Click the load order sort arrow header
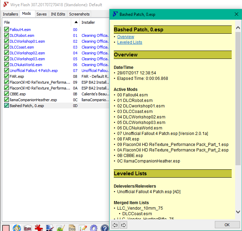The width and height of the screenshot is (242, 231). tap(76, 22)
